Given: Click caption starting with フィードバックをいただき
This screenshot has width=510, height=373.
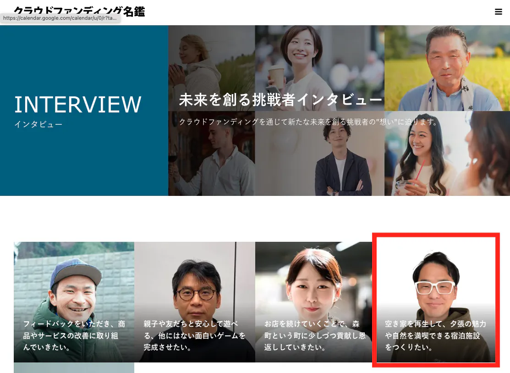Looking at the screenshot, I should coord(74,336).
